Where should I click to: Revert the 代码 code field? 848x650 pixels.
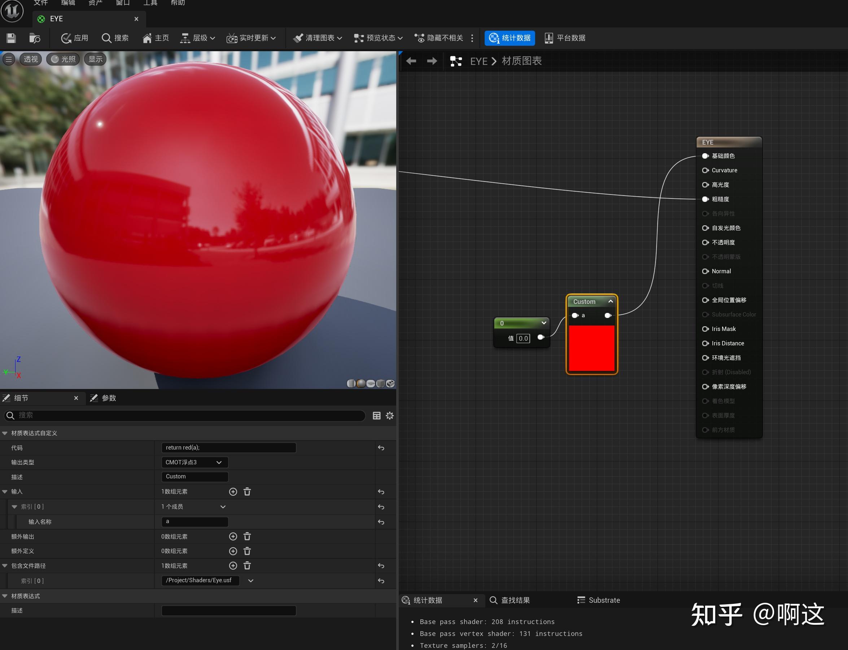381,448
